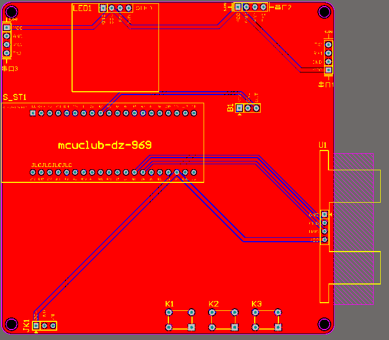The image size is (389, 340).
Task: Click K3 square bottom-right pad
Action: coord(278,327)
